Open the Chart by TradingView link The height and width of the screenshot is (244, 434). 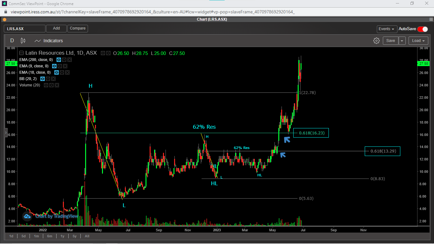57,216
